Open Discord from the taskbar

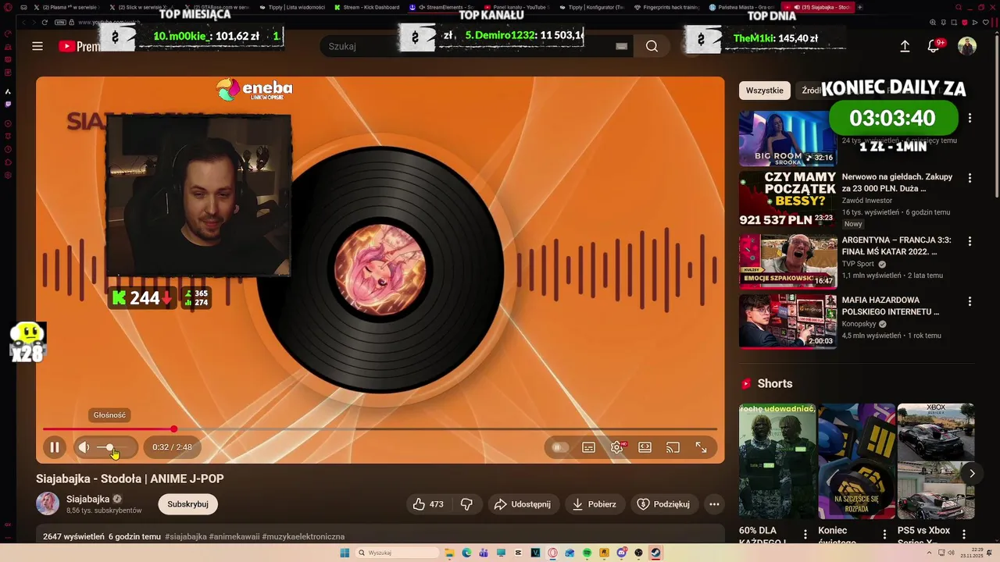pyautogui.click(x=621, y=553)
